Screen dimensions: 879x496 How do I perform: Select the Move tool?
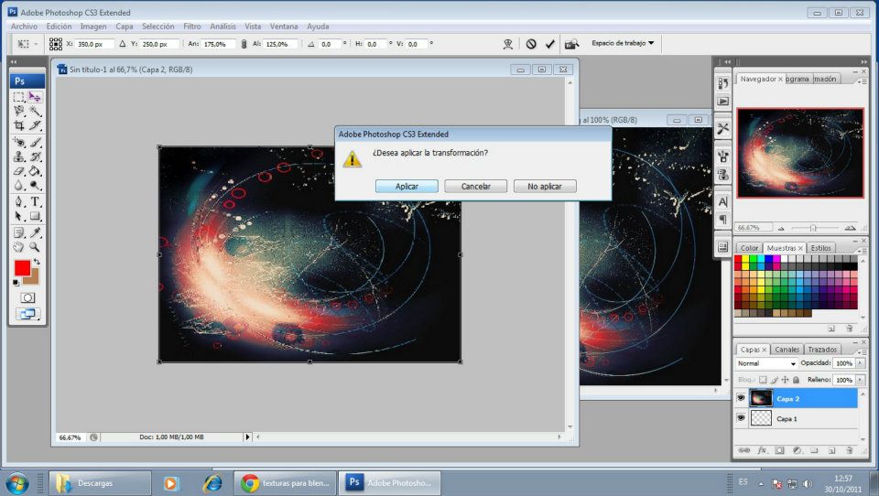coord(35,97)
